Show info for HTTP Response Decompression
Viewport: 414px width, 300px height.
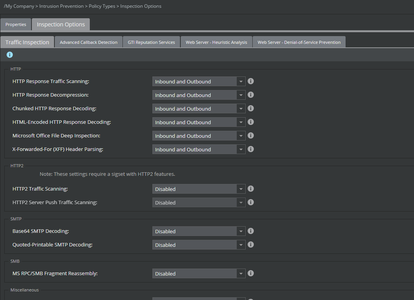pyautogui.click(x=251, y=95)
